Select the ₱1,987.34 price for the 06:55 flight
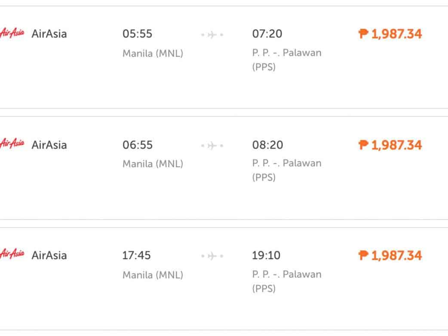Image resolution: width=448 pixels, height=336 pixels. point(390,145)
